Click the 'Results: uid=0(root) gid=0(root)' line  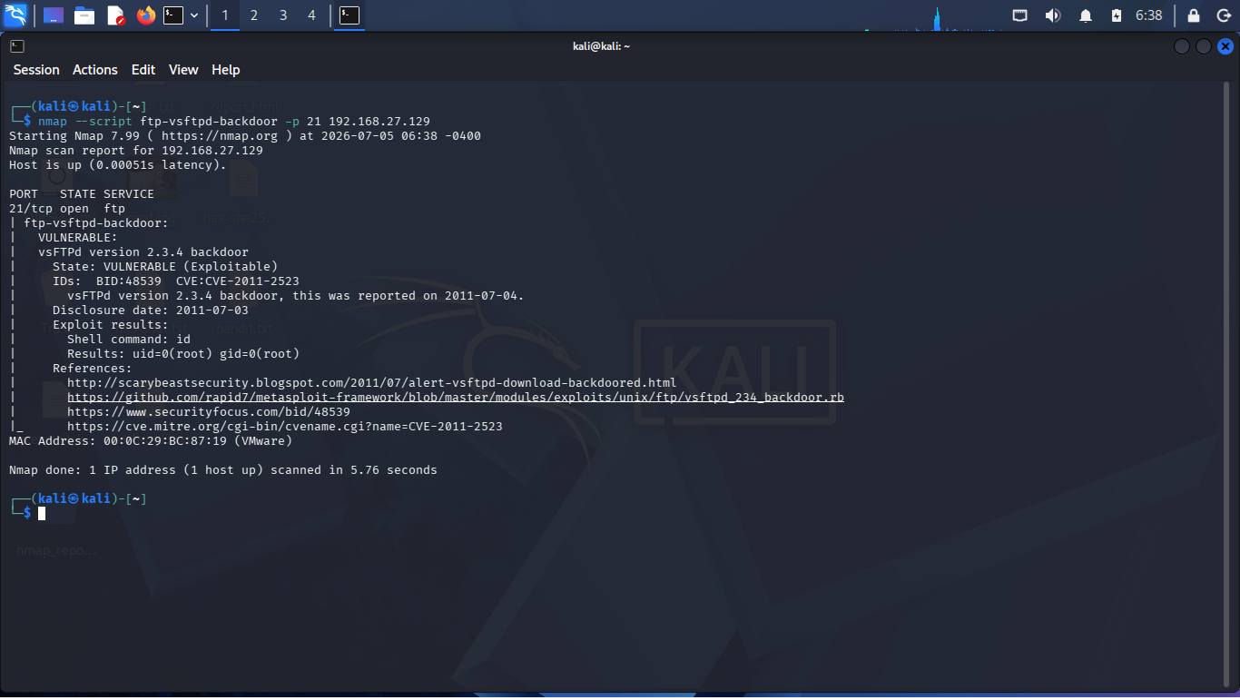[x=183, y=354]
